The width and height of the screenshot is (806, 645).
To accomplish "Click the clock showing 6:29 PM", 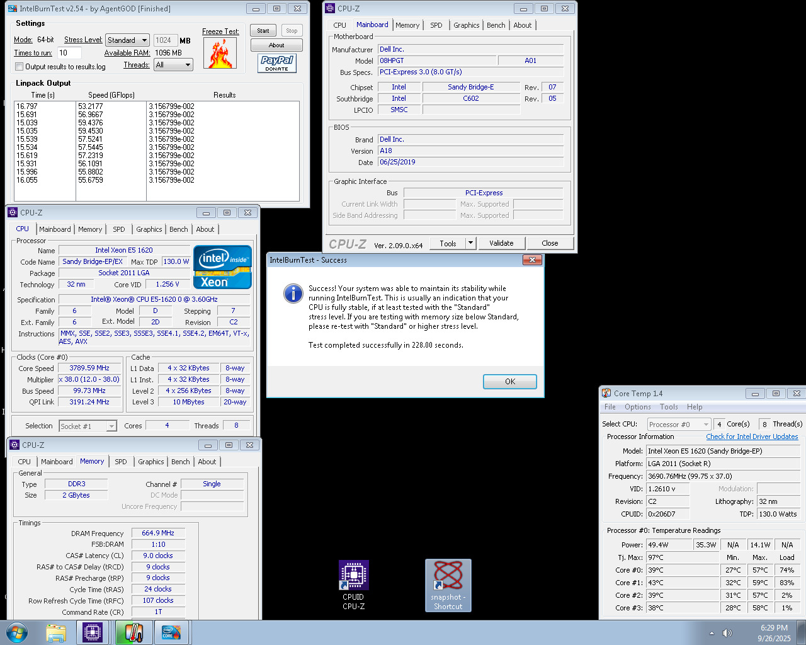I will (774, 628).
